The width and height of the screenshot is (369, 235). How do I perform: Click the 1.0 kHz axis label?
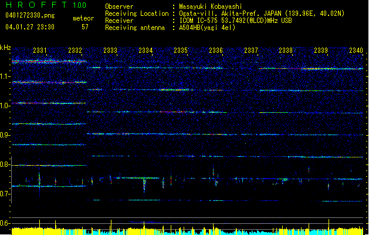point(5,106)
